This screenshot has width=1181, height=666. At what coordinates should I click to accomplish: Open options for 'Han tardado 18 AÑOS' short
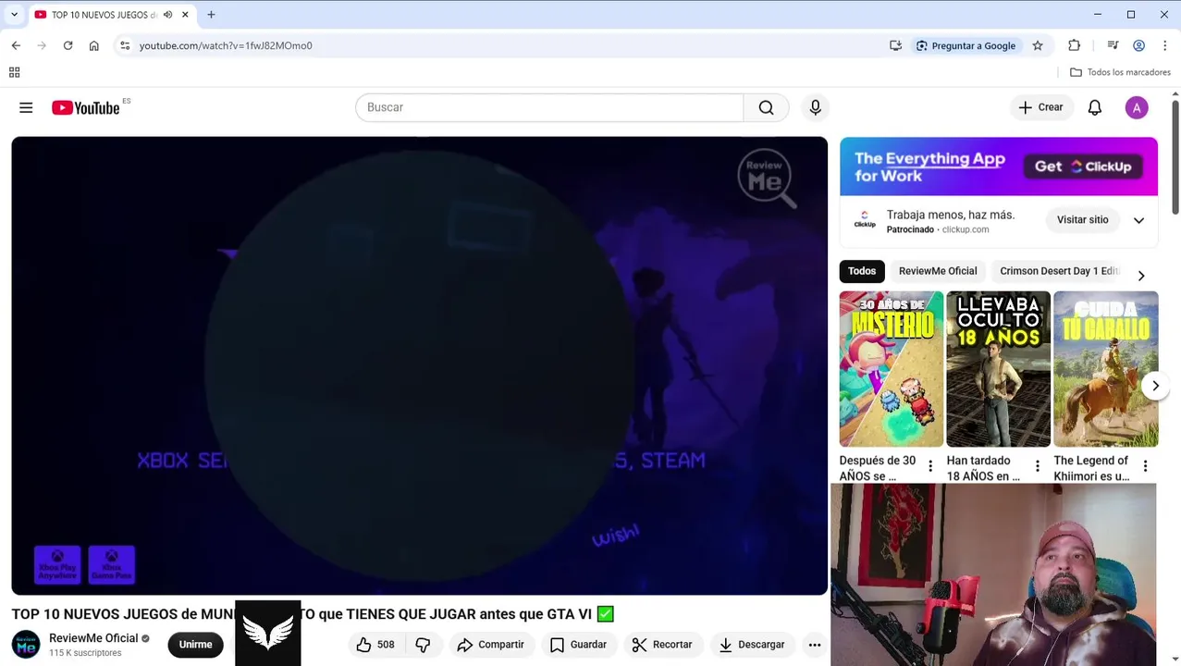pyautogui.click(x=1038, y=466)
